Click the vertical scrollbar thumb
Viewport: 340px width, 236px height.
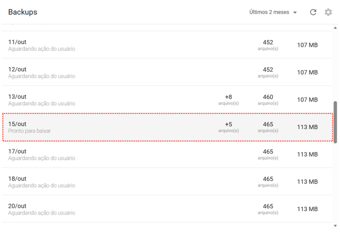click(335, 122)
